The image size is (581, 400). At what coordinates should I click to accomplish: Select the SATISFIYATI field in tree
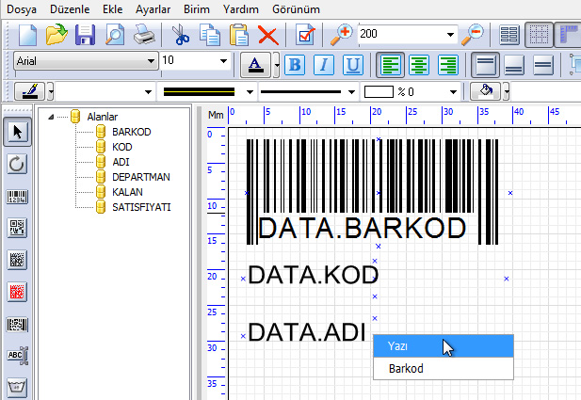(141, 207)
